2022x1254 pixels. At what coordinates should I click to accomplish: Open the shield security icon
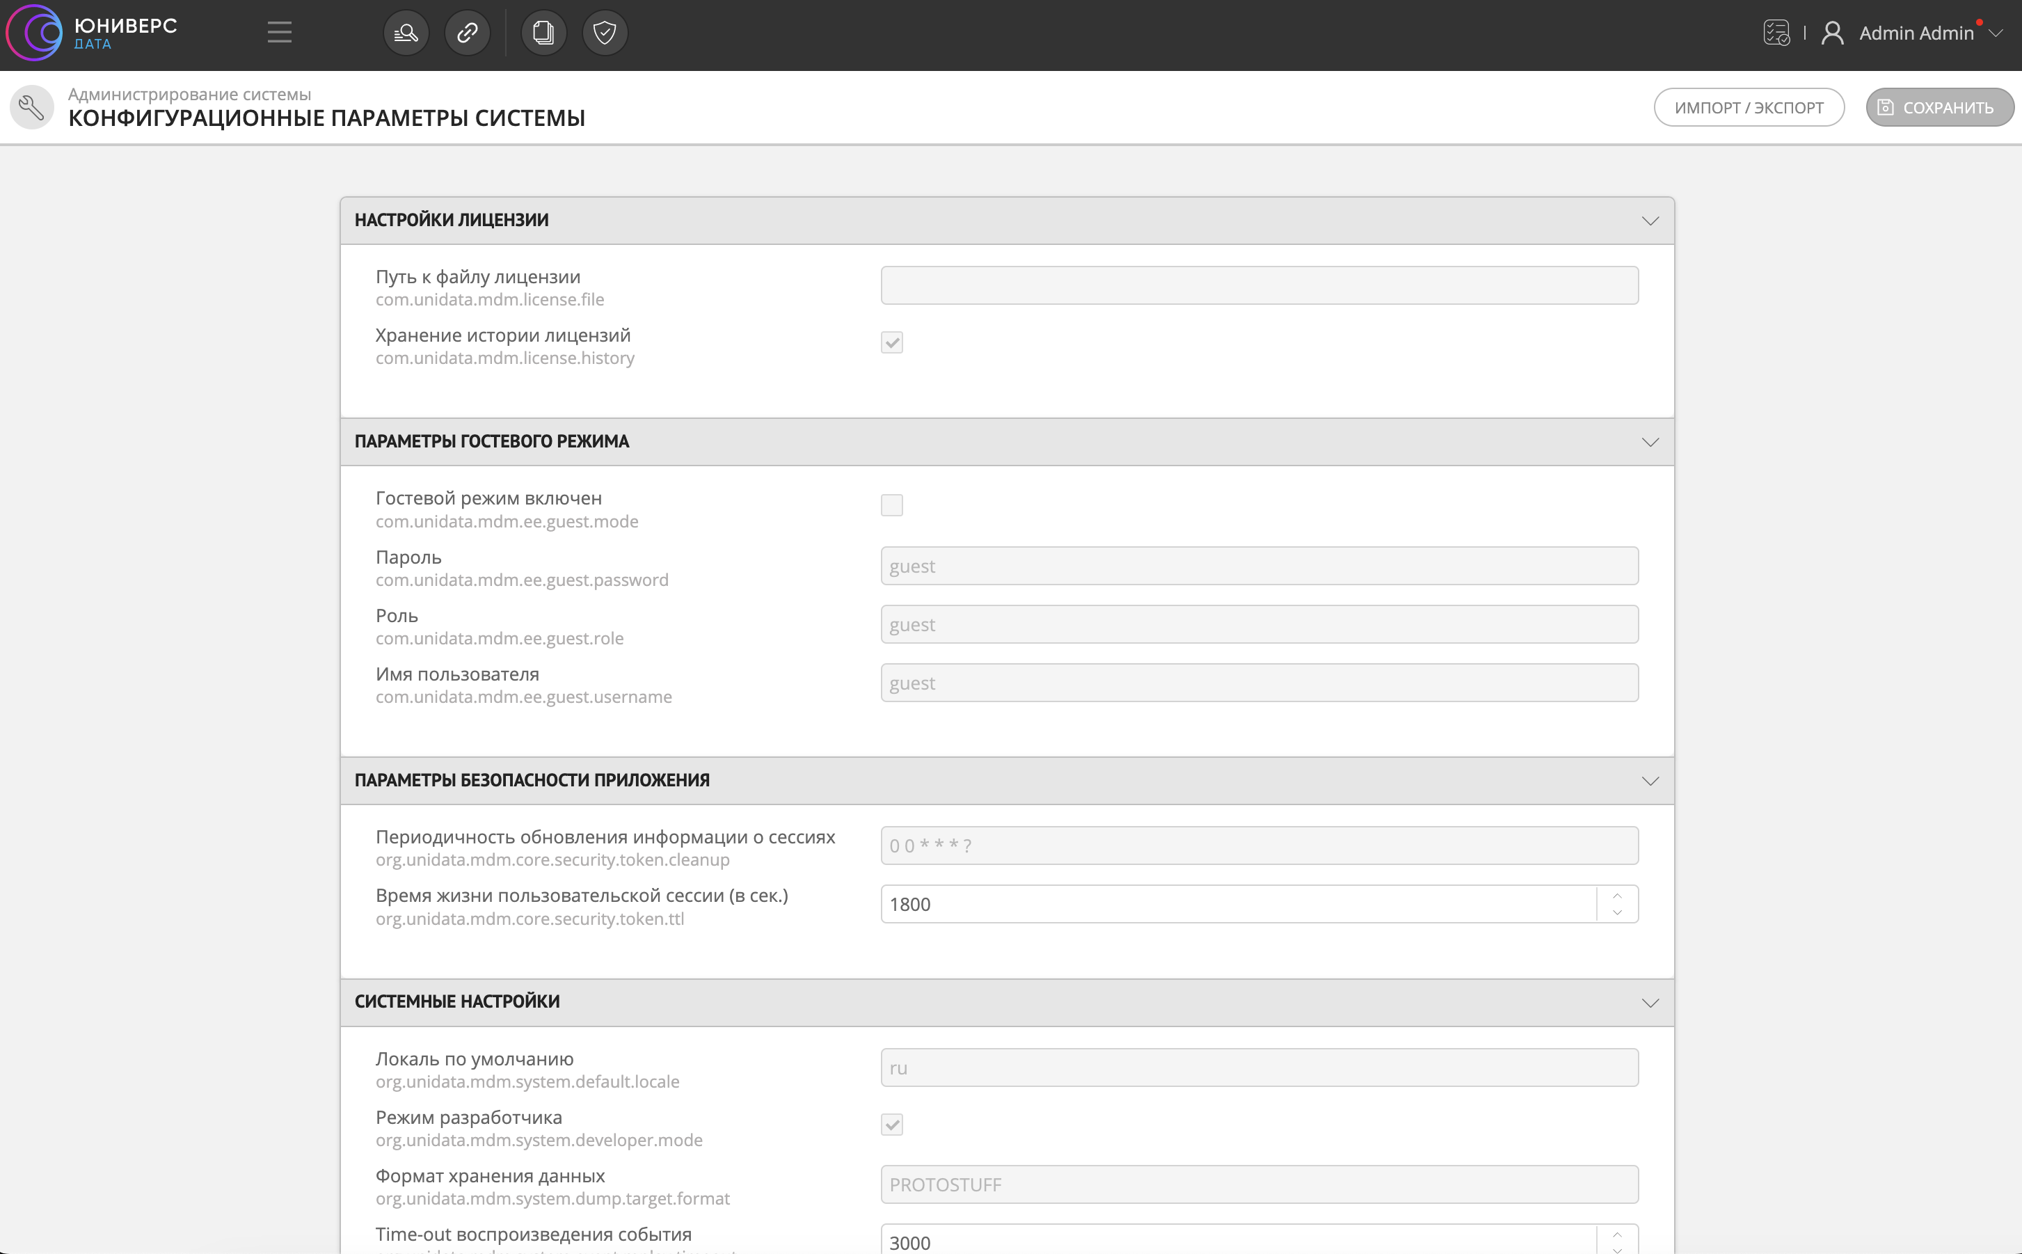coord(605,33)
